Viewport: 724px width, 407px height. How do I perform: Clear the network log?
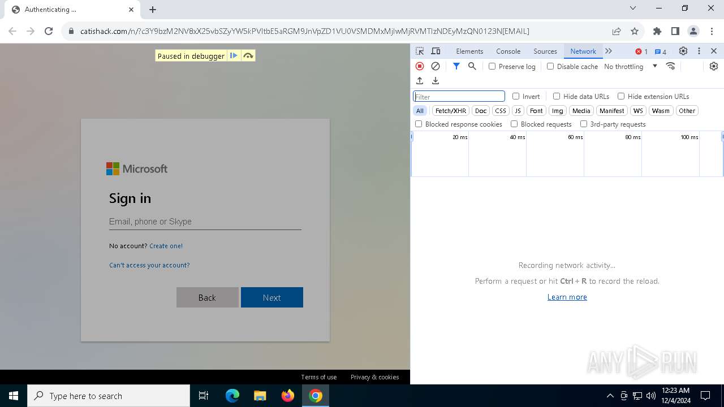tap(436, 66)
